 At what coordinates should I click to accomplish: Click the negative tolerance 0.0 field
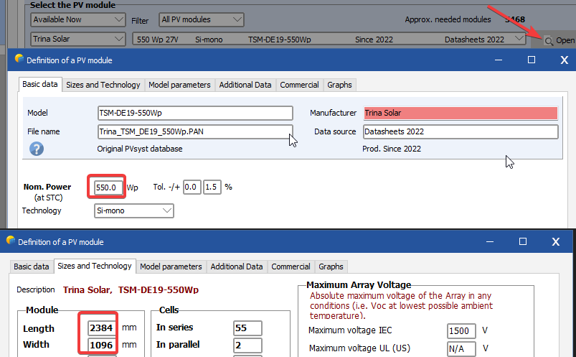tap(192, 187)
